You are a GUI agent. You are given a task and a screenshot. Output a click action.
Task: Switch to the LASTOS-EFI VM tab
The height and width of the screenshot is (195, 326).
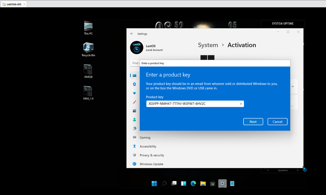13,4
